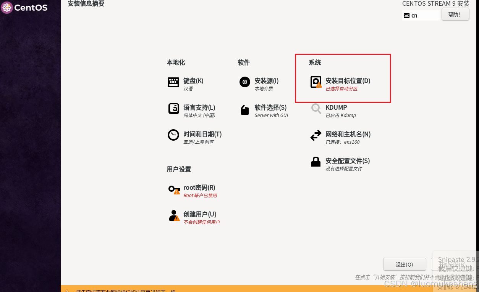Click status text Root 帐户已禁用
Viewport: 479px width, 292px height.
[200, 196]
